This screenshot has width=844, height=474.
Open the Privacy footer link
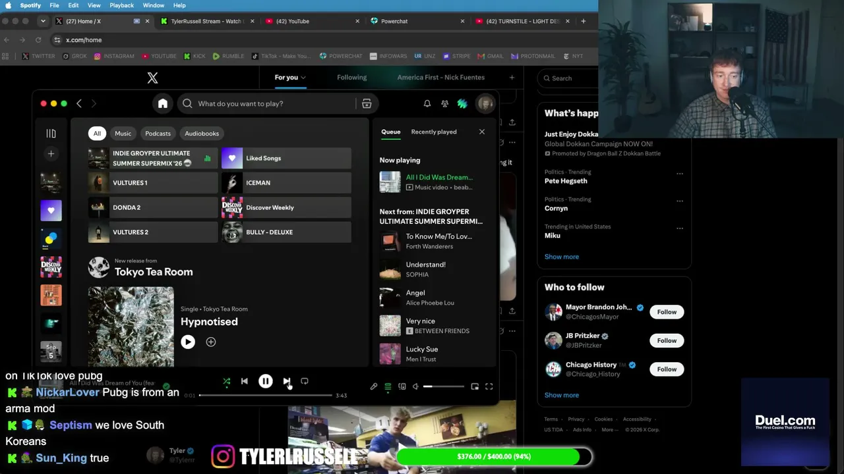576,419
